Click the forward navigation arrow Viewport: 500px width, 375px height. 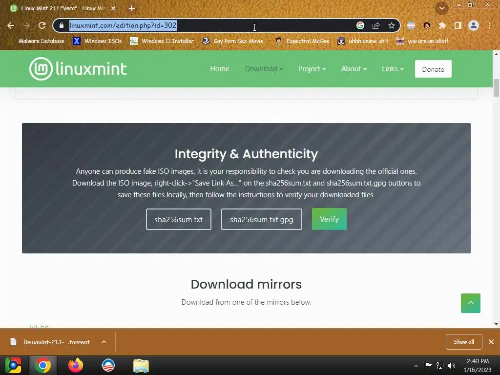tap(26, 25)
